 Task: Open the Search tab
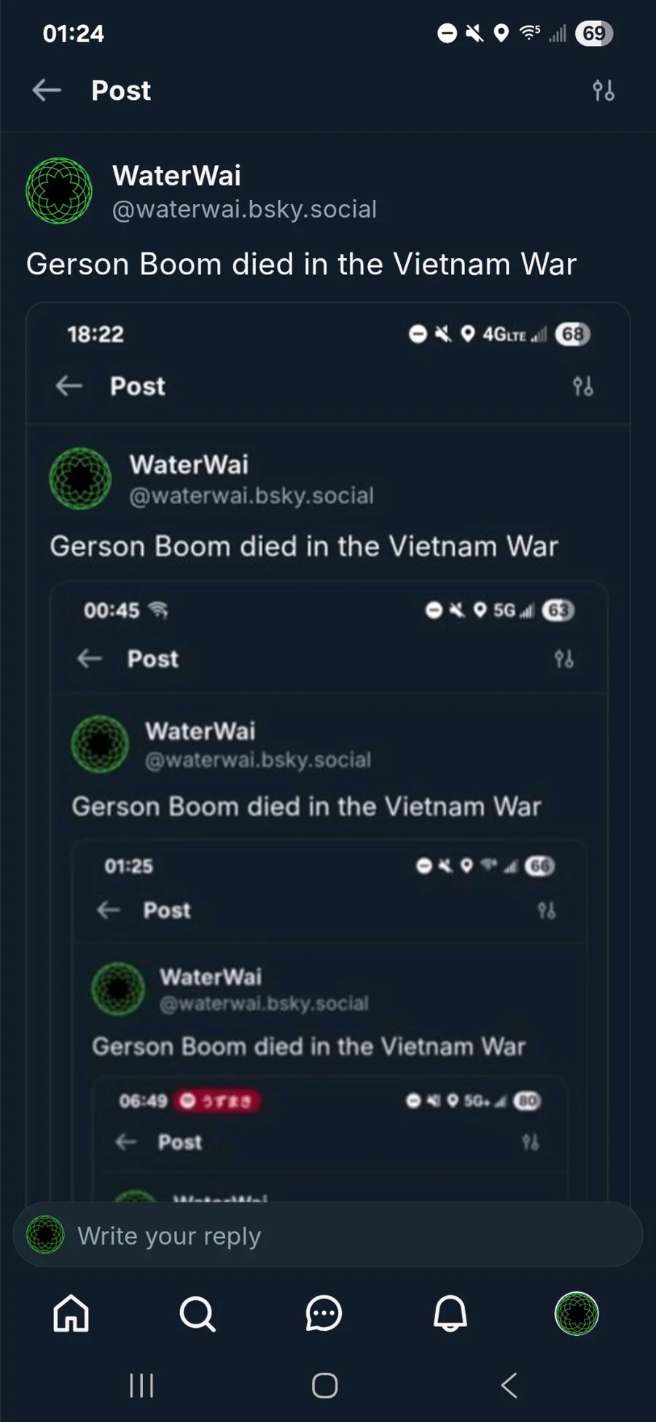(198, 1314)
